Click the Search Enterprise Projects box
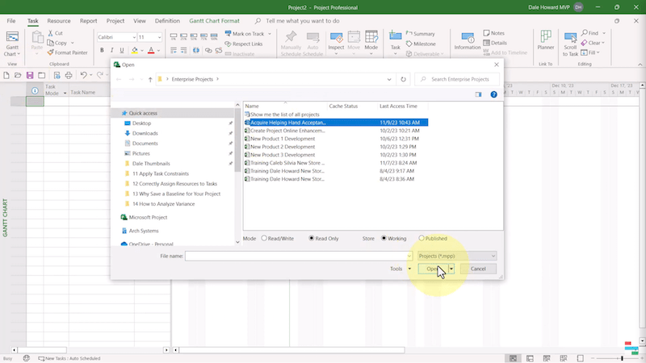This screenshot has height=363, width=646. pos(457,79)
